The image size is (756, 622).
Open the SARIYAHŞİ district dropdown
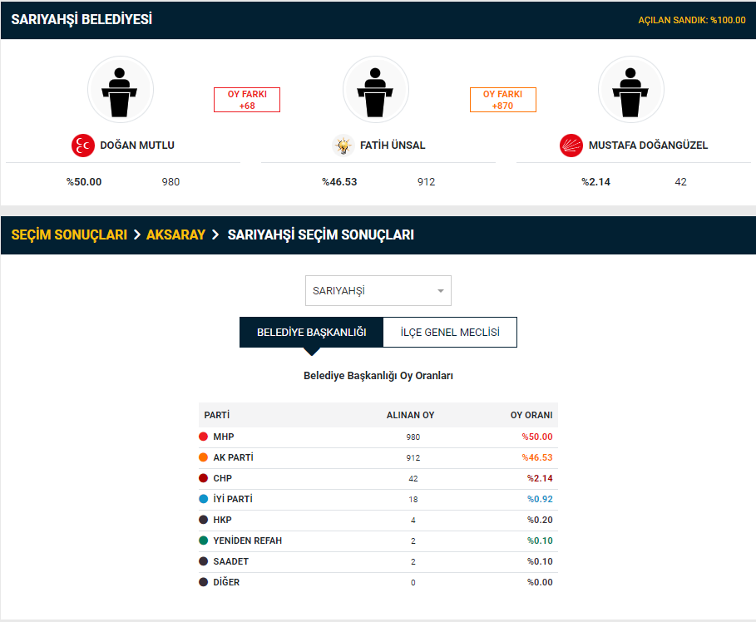click(x=378, y=291)
